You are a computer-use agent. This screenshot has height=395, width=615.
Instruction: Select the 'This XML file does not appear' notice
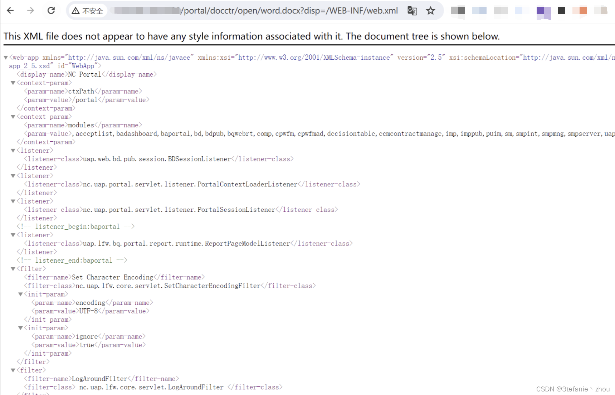tap(252, 36)
